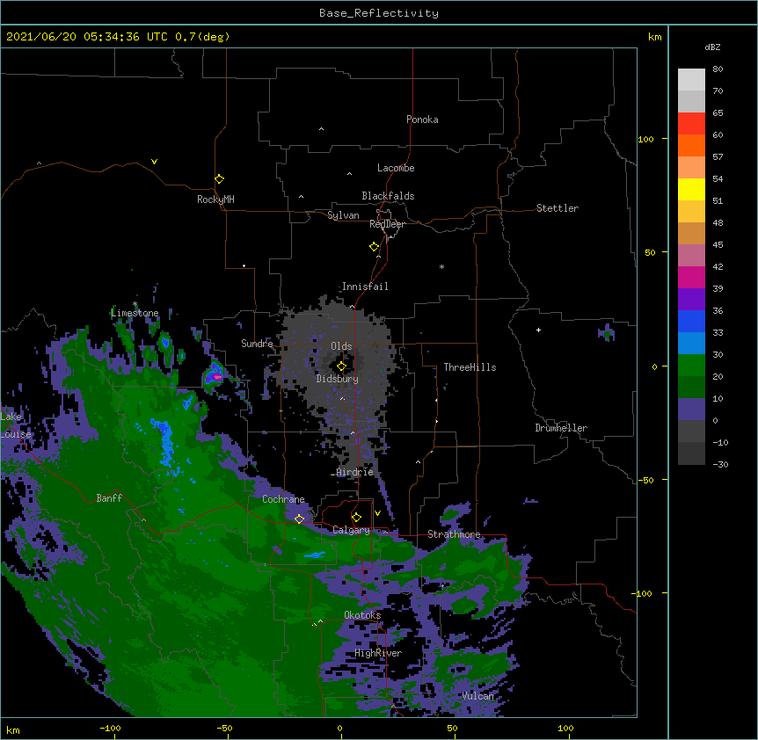Click the RockyMH label
758x740 pixels.
click(215, 200)
